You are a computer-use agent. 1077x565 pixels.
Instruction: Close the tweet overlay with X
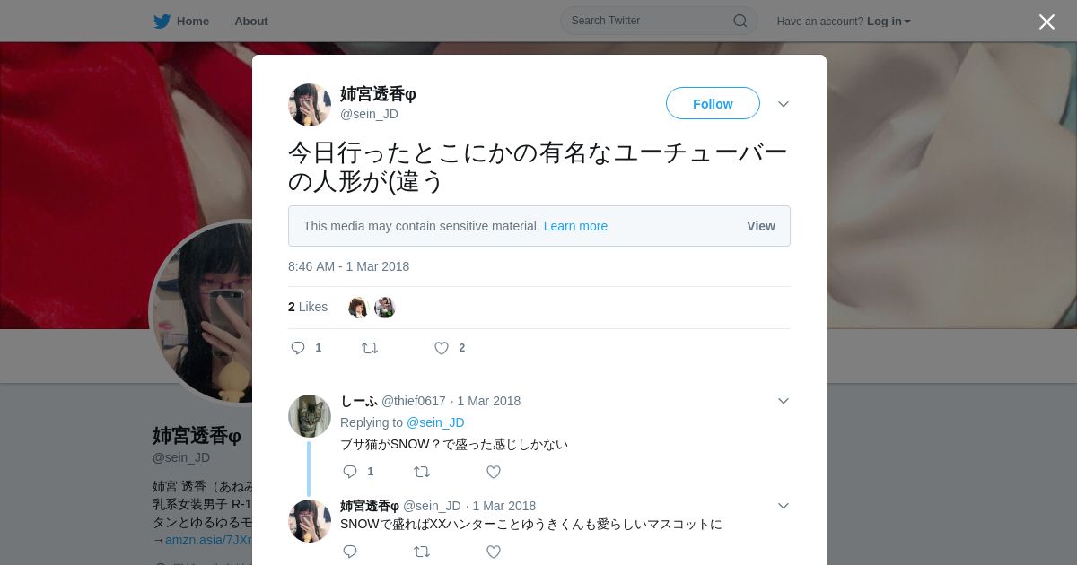pos(1046,22)
